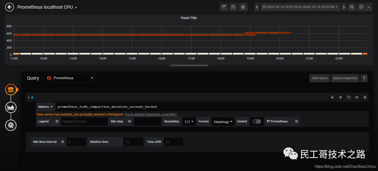Click the Relative time input field

click(x=133, y=142)
